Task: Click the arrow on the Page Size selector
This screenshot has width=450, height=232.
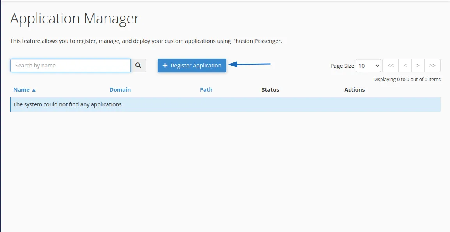Action: (x=376, y=66)
